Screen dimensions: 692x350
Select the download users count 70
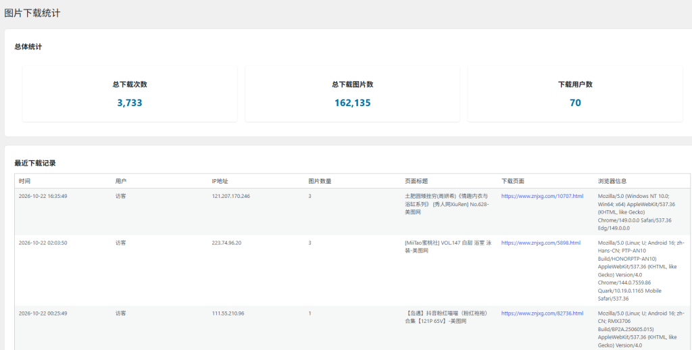[x=576, y=103]
